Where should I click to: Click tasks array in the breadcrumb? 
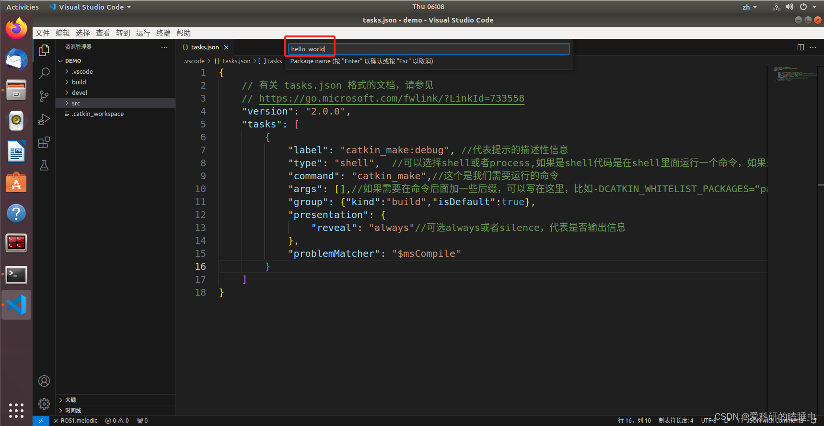point(270,61)
